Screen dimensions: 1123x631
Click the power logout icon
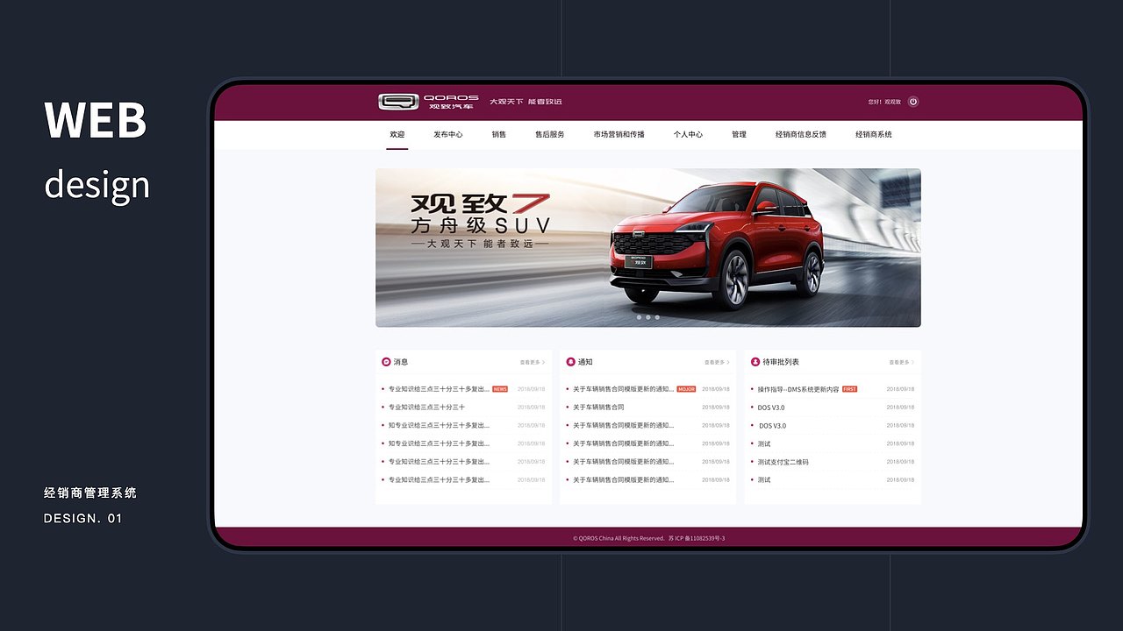[913, 102]
